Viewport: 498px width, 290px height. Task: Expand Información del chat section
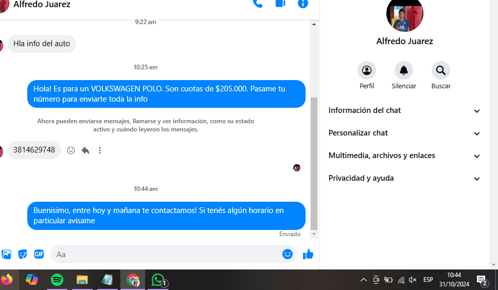click(x=404, y=110)
